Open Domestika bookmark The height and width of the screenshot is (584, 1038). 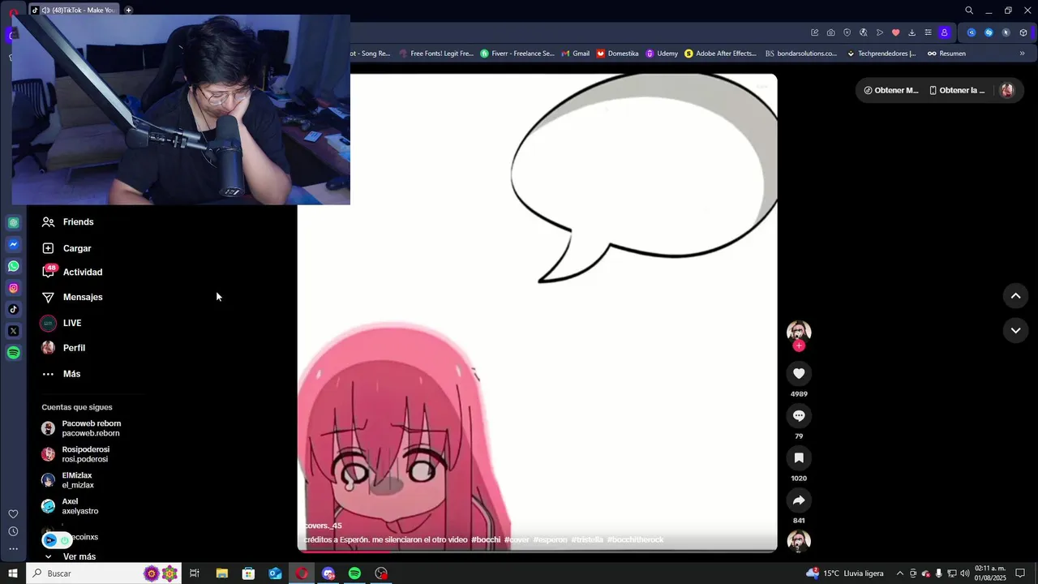[x=618, y=54]
